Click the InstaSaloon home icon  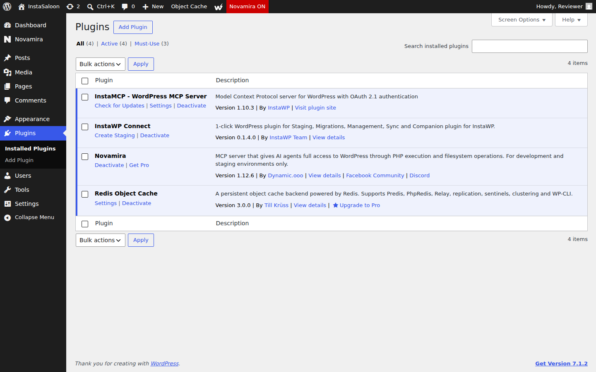22,7
